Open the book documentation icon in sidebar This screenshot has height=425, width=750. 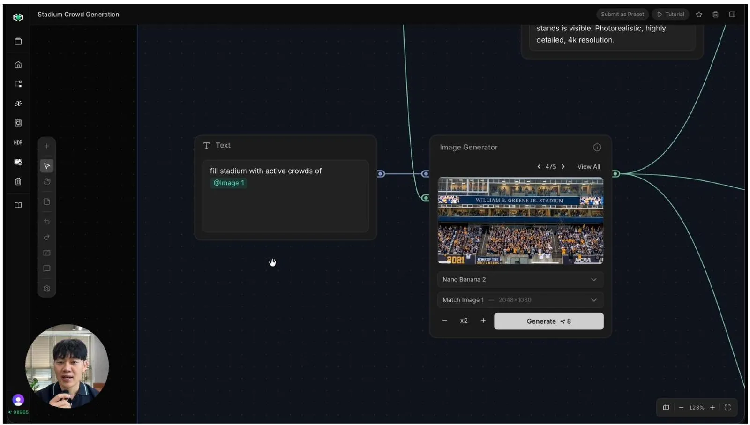[18, 205]
